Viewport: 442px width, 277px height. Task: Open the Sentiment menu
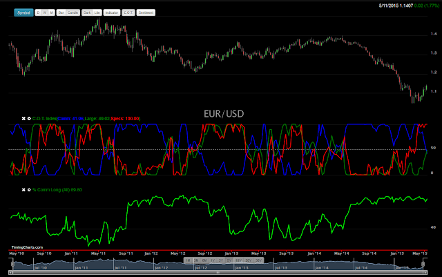pyautogui.click(x=146, y=12)
